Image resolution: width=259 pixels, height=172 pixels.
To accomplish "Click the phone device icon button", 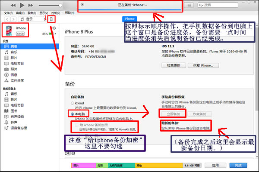I will tap(51, 19).
